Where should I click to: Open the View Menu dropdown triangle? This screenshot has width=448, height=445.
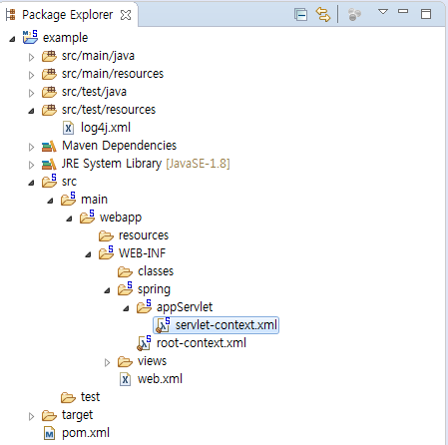tap(383, 12)
